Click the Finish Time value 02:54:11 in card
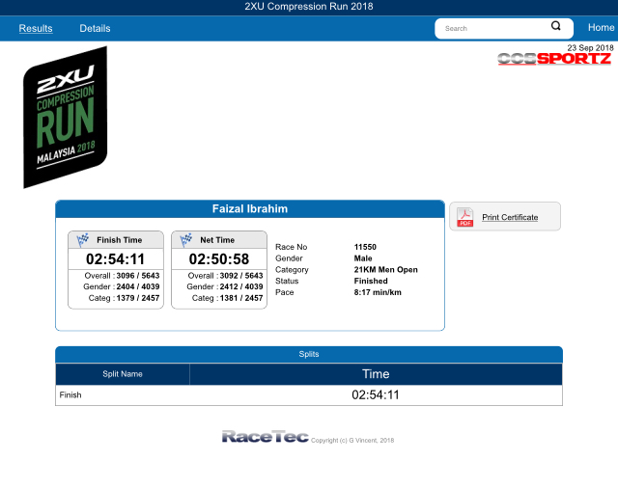Screen dimensions: 618x488 tap(116, 259)
